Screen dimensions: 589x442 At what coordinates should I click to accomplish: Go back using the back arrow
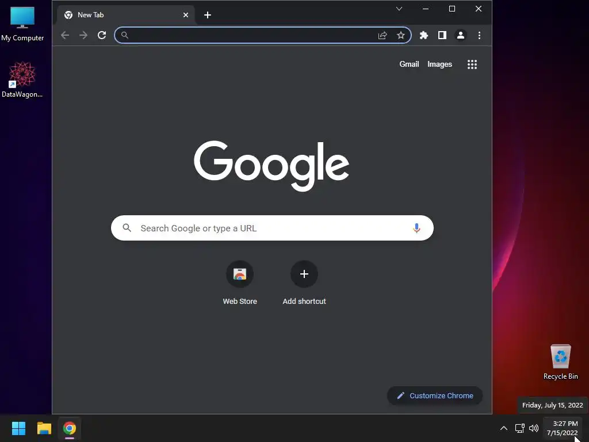(x=65, y=35)
